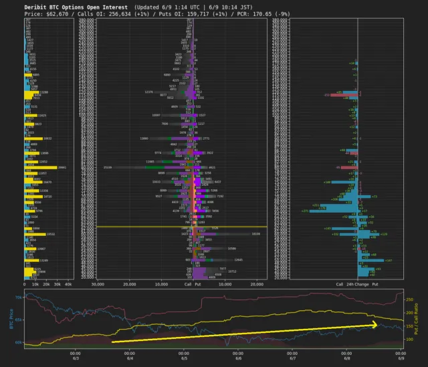Viewport: 428px width, 367px height.
Task: Click the '65k' BTC price axis tick
Action: click(19, 320)
